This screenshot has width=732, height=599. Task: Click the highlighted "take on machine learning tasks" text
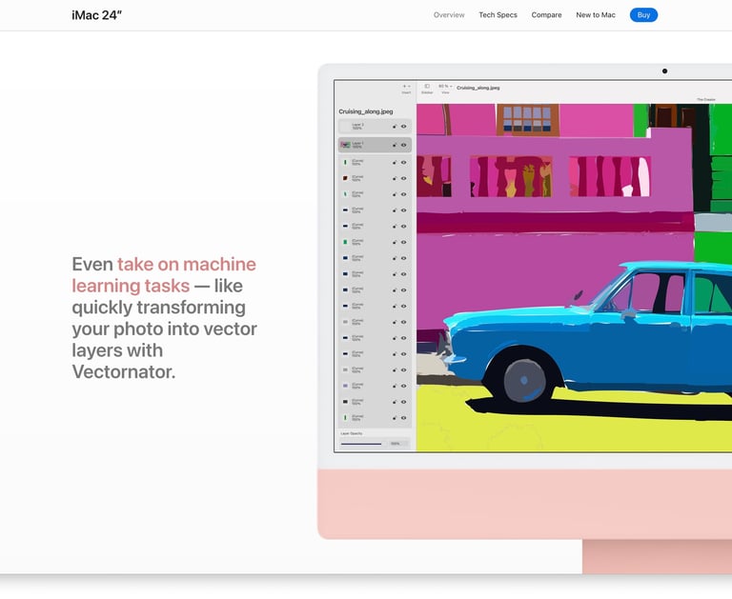[164, 275]
